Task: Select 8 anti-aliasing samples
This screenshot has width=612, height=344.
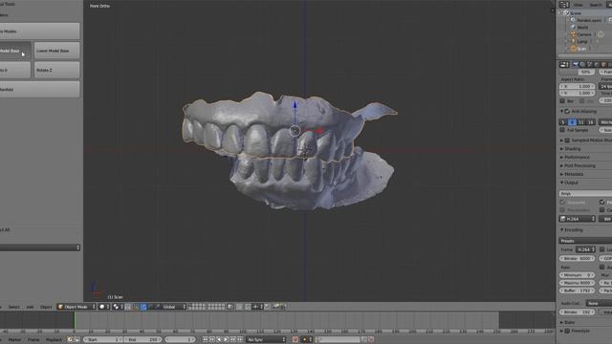Action: coord(572,122)
